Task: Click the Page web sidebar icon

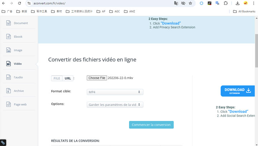Action: (x=8, y=104)
